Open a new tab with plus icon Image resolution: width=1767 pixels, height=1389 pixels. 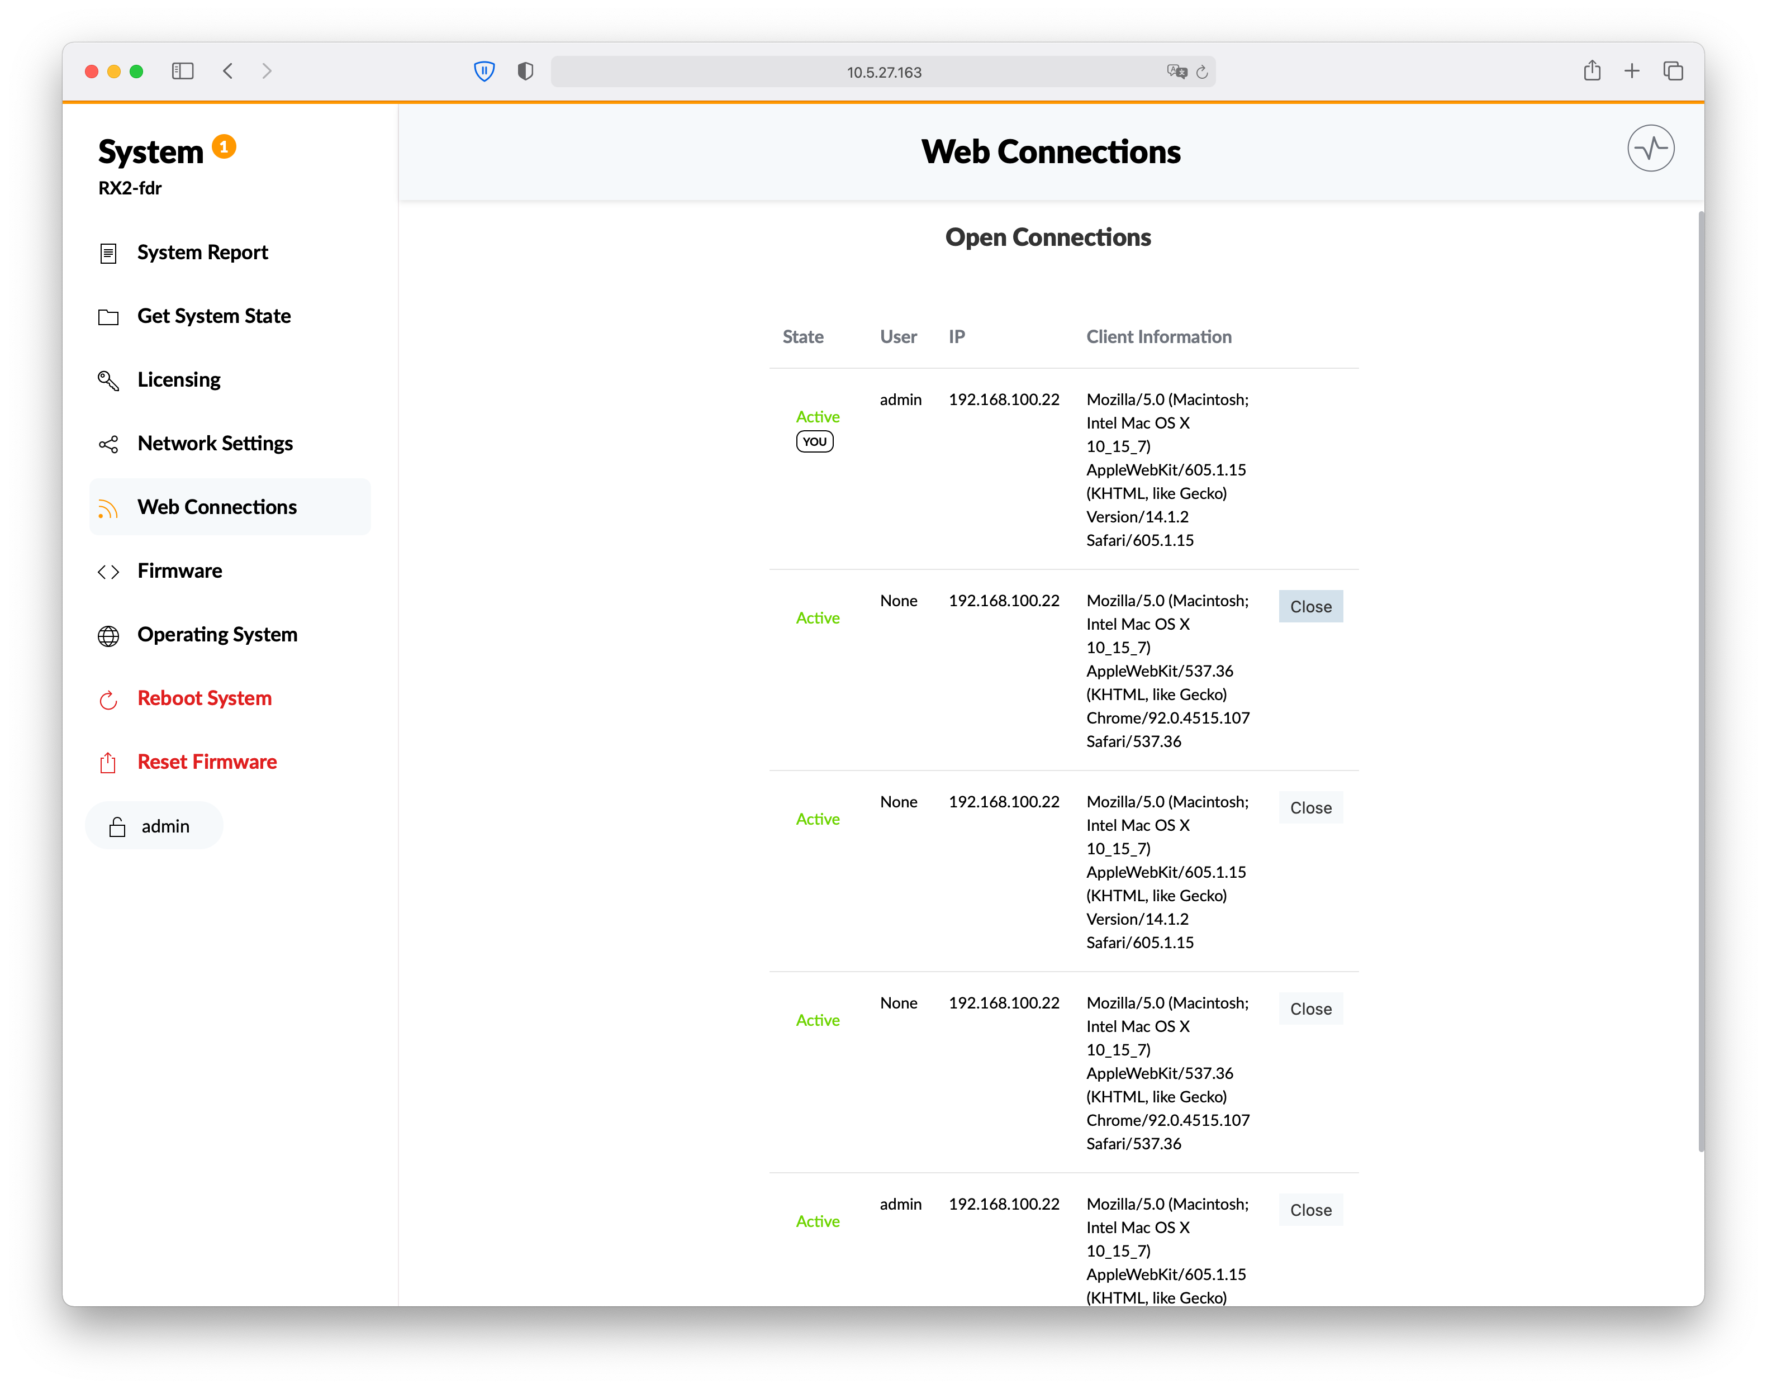[x=1632, y=72]
